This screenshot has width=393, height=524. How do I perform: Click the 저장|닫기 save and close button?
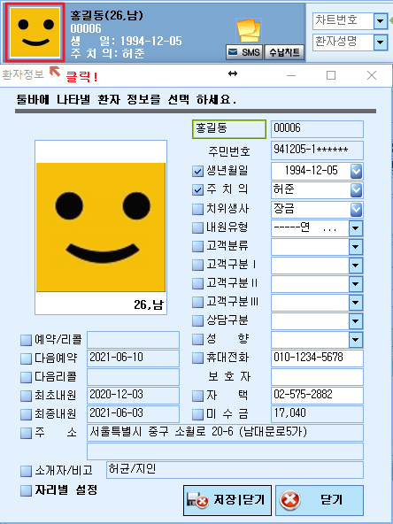pyautogui.click(x=227, y=500)
